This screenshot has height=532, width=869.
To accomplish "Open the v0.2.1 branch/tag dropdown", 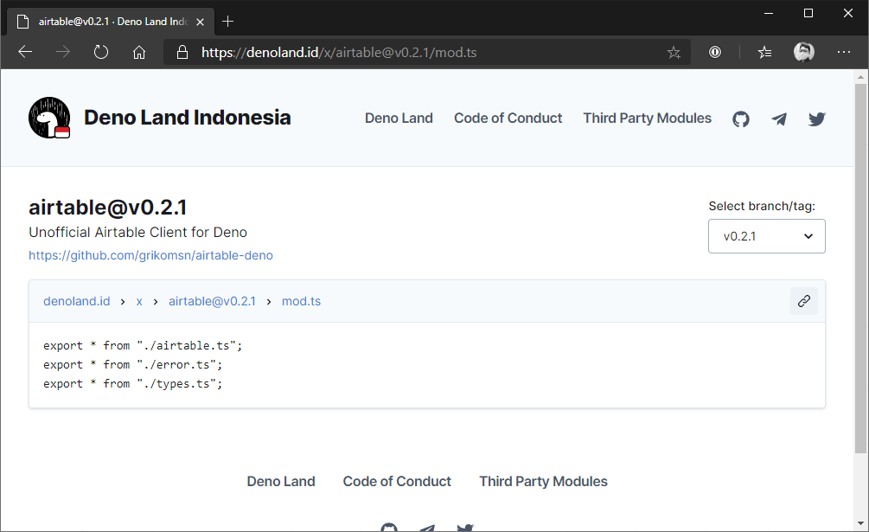I will (x=766, y=236).
